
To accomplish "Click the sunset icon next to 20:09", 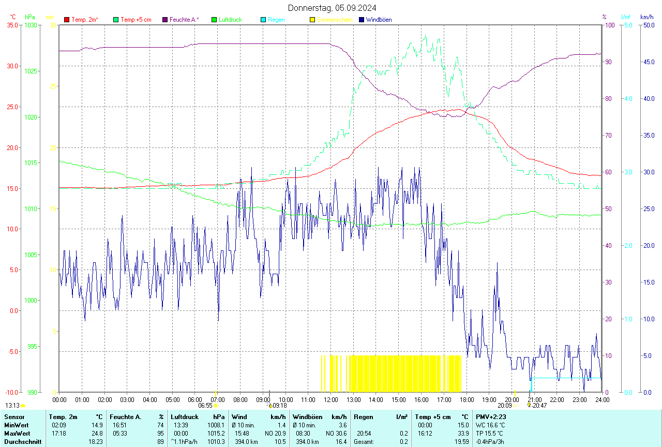I will [x=516, y=406].
